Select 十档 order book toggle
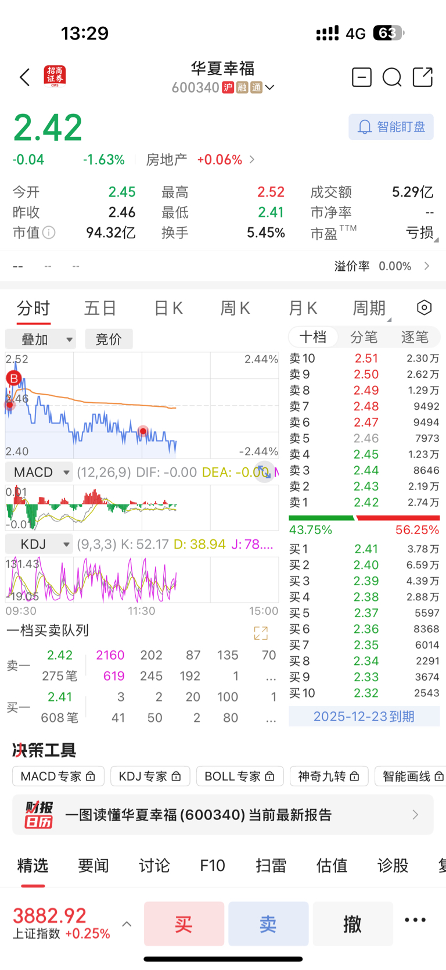446x970 pixels. pyautogui.click(x=313, y=337)
